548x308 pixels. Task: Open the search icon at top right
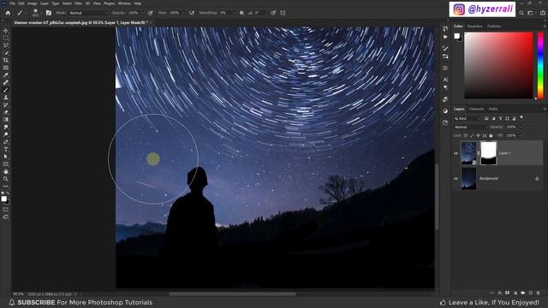(x=521, y=13)
